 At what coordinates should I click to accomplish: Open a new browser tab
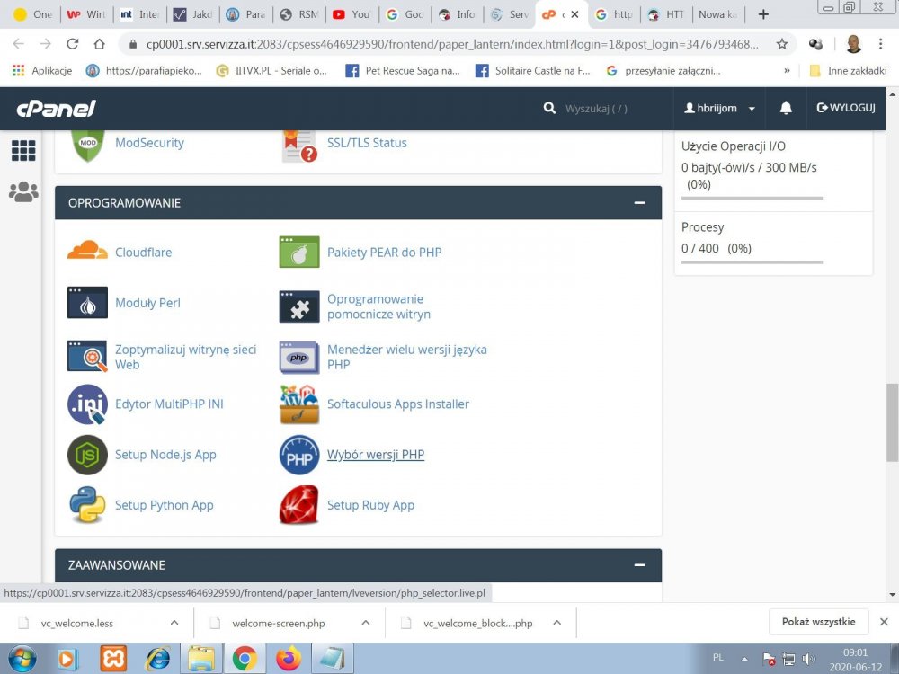pos(763,14)
